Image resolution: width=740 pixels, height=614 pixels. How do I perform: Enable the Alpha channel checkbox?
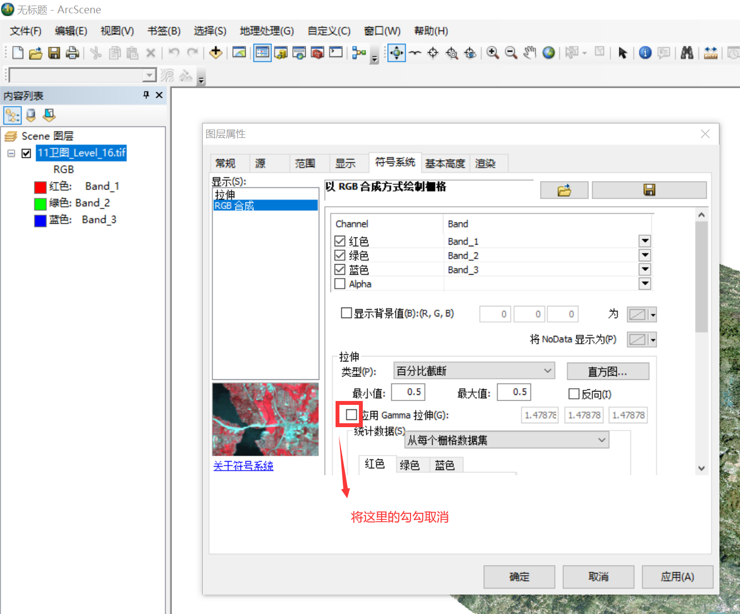[x=339, y=283]
